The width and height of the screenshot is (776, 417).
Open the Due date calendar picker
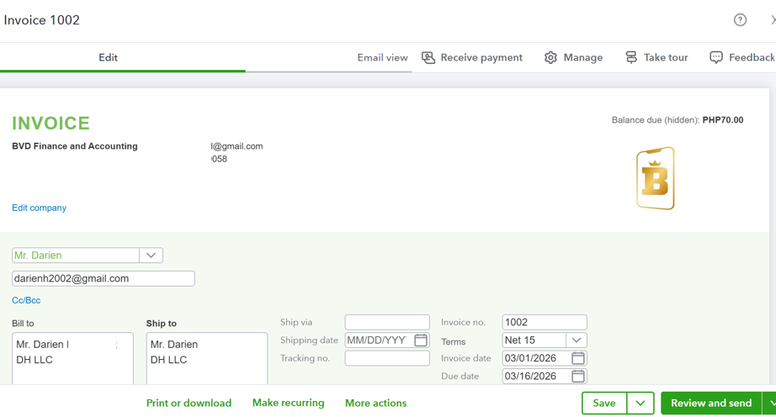(578, 376)
